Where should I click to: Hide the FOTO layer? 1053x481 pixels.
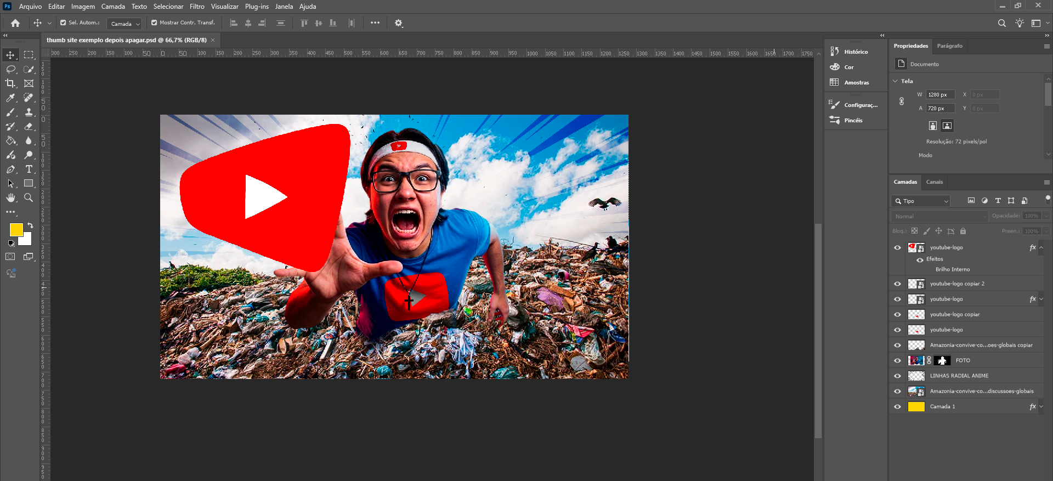pyautogui.click(x=897, y=360)
